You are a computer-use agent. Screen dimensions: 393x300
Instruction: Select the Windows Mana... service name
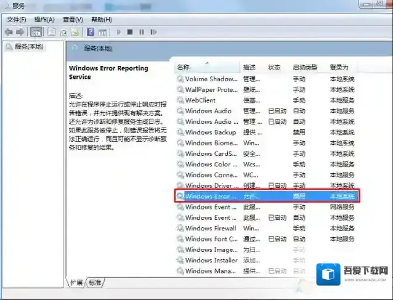pyautogui.click(x=211, y=271)
